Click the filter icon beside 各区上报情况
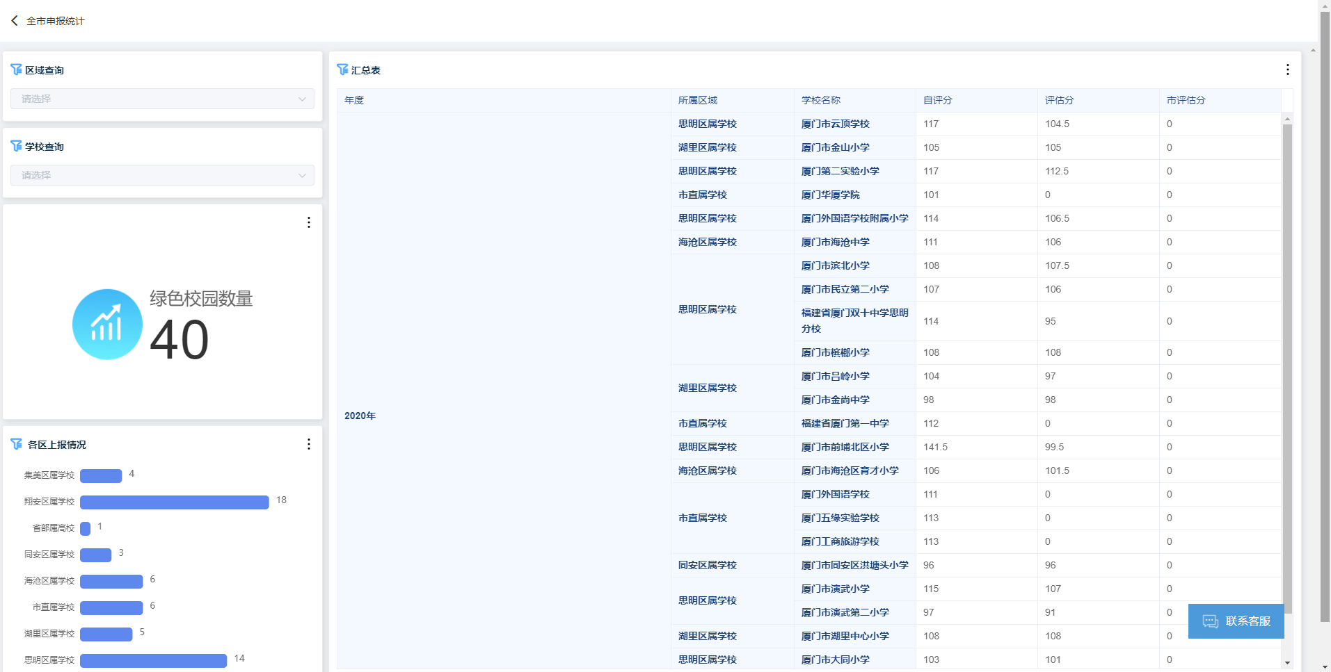 pyautogui.click(x=17, y=443)
